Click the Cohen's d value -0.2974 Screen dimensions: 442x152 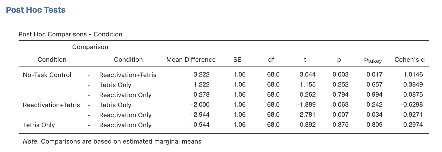pyautogui.click(x=411, y=125)
